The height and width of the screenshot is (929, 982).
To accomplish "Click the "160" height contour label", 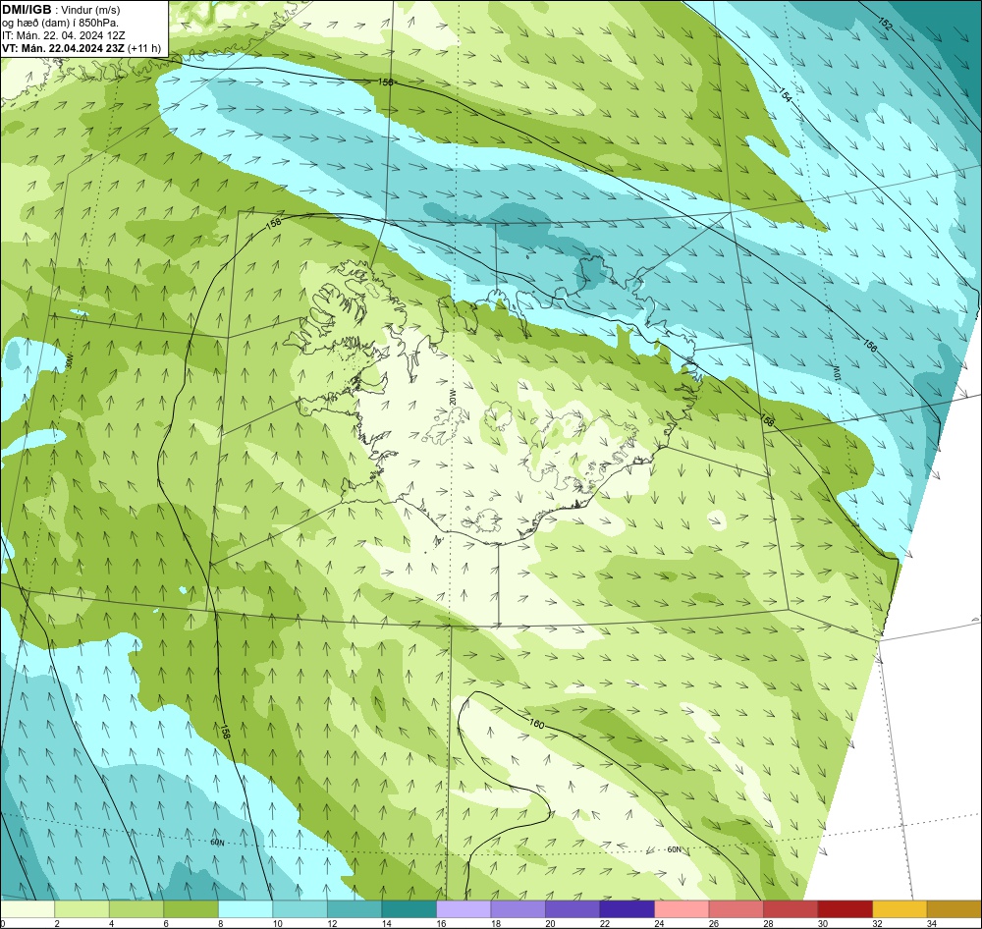I will pos(537,724).
